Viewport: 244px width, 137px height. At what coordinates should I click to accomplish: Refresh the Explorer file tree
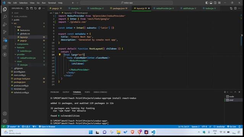[35, 8]
